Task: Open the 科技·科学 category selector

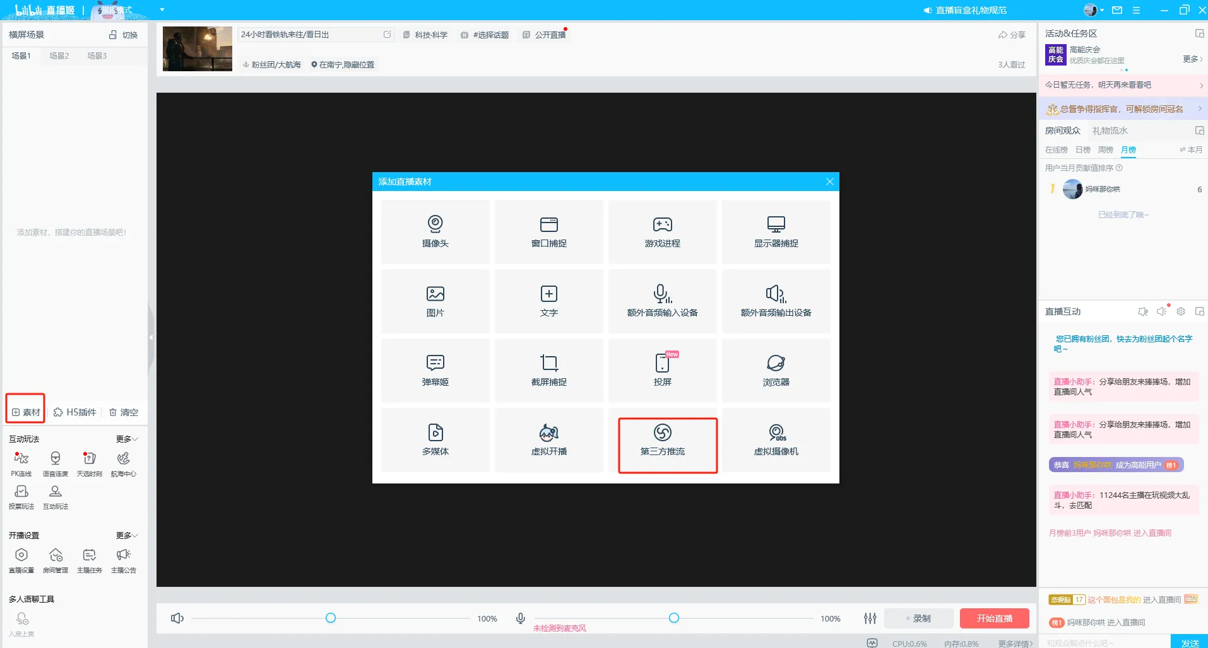Action: pyautogui.click(x=425, y=35)
